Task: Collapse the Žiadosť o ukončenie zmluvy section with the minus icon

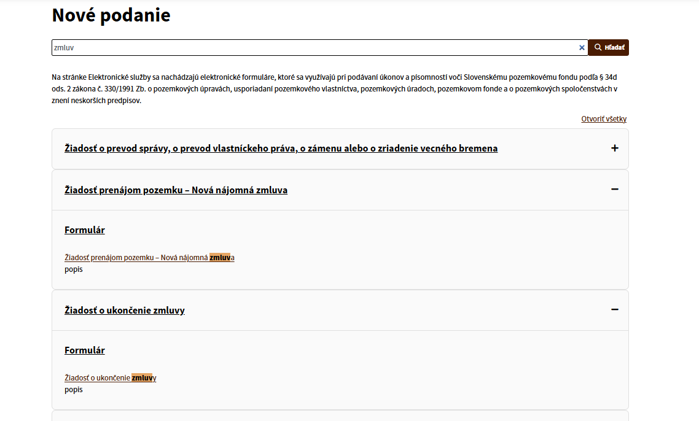Action: point(614,310)
